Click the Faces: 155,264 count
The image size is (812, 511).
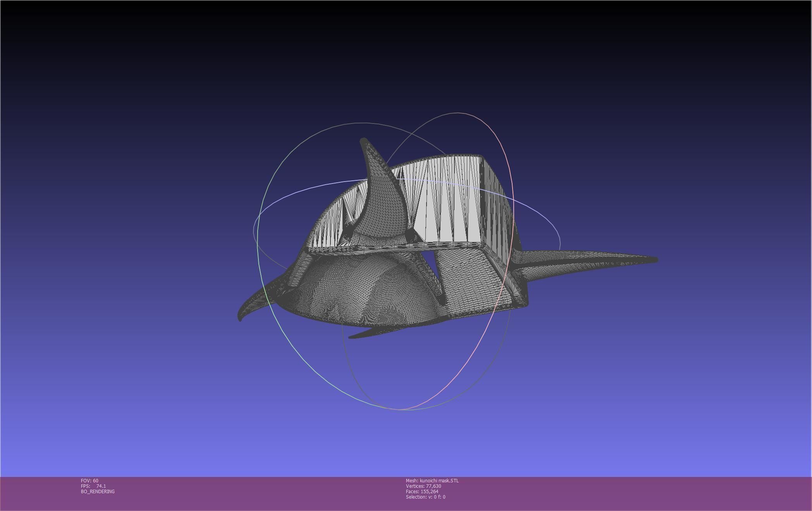[x=422, y=492]
